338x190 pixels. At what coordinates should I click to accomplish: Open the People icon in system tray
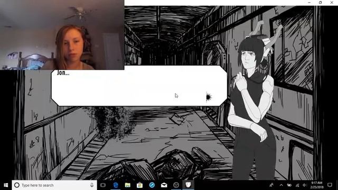(x=271, y=185)
